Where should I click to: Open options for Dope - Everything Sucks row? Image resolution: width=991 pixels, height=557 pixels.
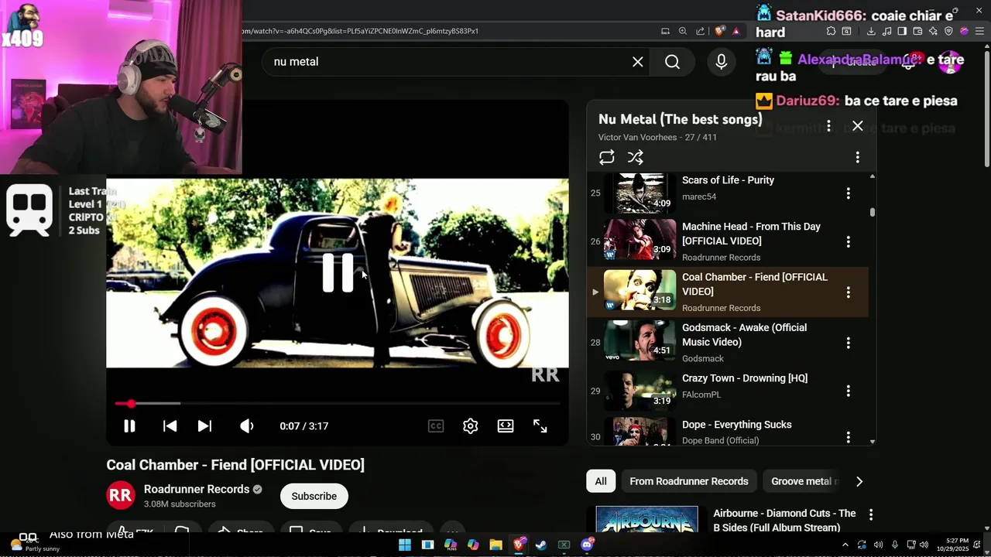coord(848,437)
